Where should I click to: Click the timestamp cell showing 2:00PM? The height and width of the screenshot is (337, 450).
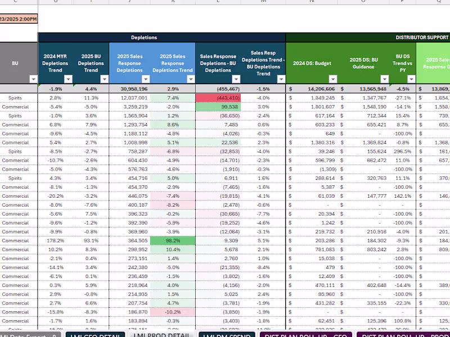(19, 19)
